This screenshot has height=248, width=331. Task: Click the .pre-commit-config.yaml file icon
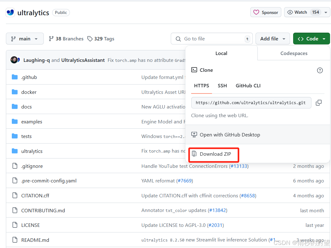(15, 181)
